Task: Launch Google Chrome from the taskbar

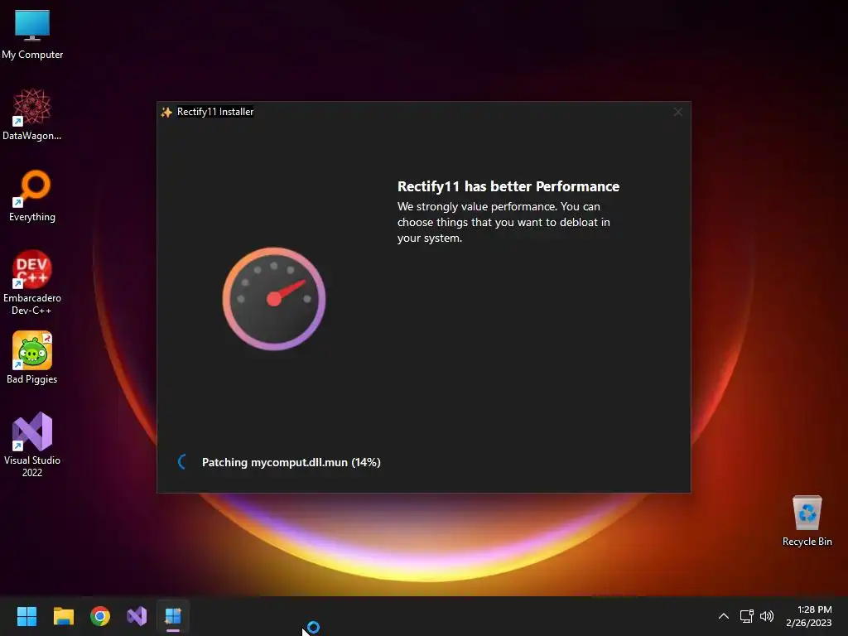Action: tap(100, 616)
